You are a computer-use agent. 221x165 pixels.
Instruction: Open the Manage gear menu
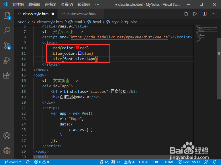7,151
